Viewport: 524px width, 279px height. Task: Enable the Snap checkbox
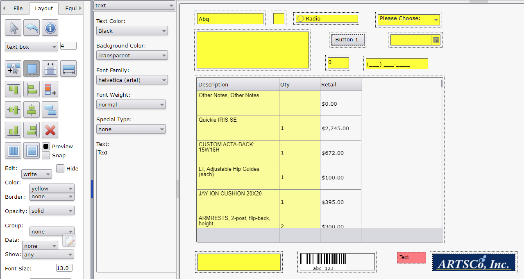(46, 155)
